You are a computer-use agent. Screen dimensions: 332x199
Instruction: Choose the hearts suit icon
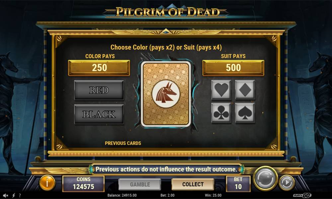coord(221,90)
